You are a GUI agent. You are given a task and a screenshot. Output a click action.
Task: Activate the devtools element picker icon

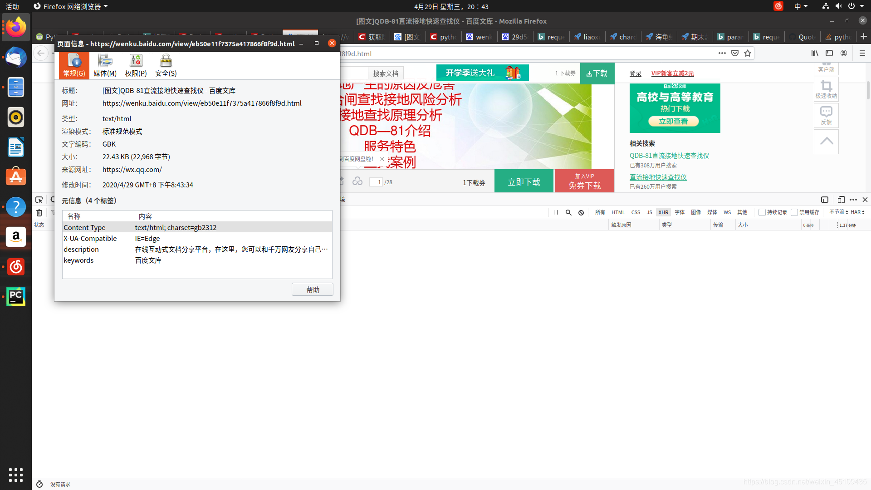[39, 200]
